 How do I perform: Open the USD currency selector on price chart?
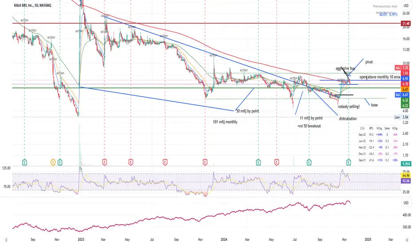pyautogui.click(x=406, y=5)
